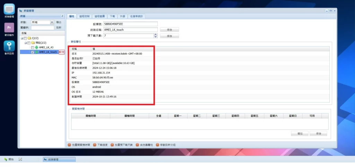Screen dimensions: 355x168
Task: Click the 批量預下載天數 toolbar icon
Action: (112, 144)
